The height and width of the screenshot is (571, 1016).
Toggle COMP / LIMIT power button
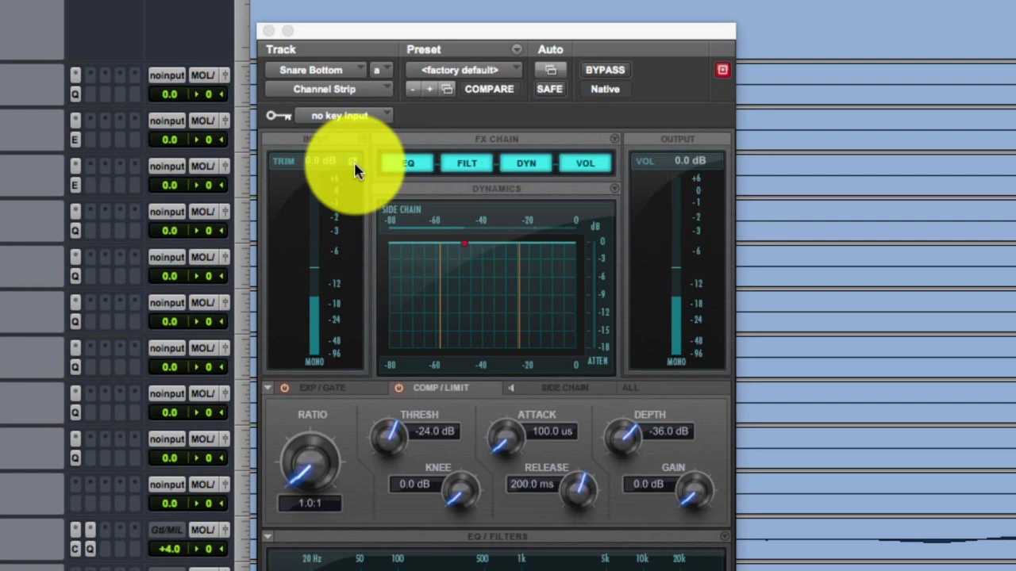pos(398,388)
